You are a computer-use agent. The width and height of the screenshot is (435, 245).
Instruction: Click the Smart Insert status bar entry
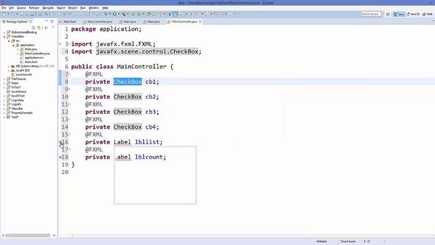348,242
